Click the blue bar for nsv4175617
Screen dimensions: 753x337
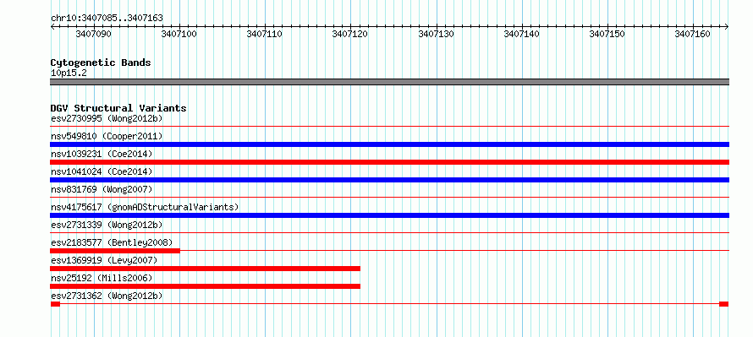point(389,215)
